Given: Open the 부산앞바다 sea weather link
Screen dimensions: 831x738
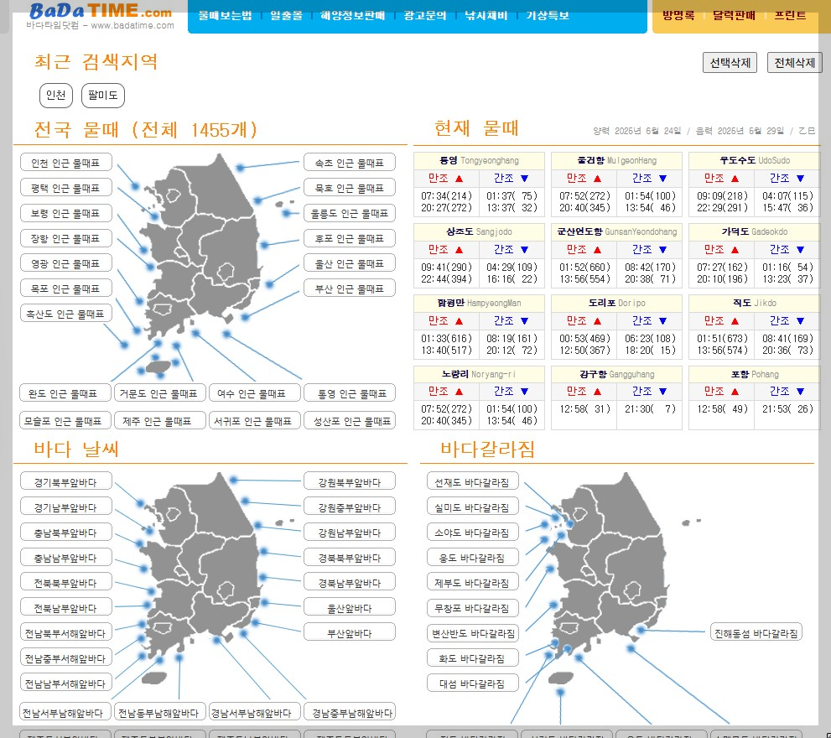Looking at the screenshot, I should (x=350, y=631).
